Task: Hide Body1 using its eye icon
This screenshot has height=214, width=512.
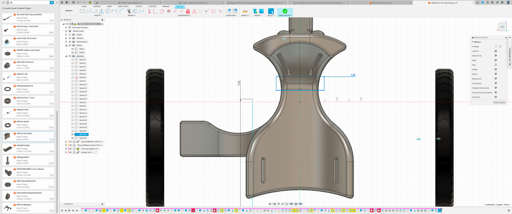Action: point(73,49)
